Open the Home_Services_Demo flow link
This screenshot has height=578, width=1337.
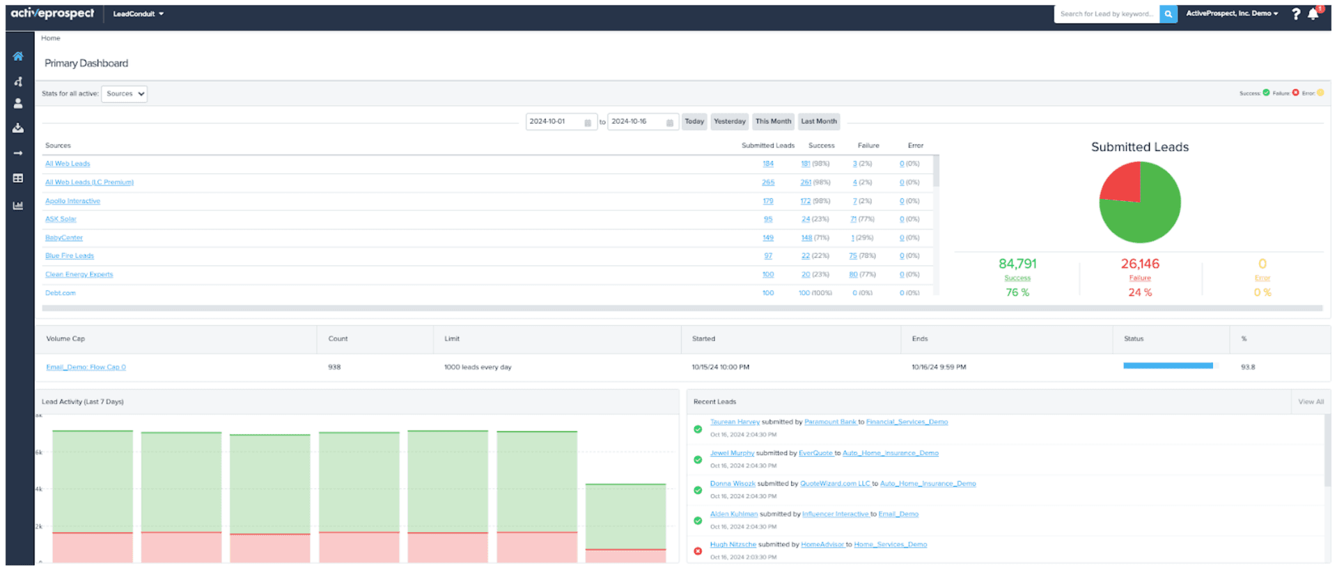890,545
